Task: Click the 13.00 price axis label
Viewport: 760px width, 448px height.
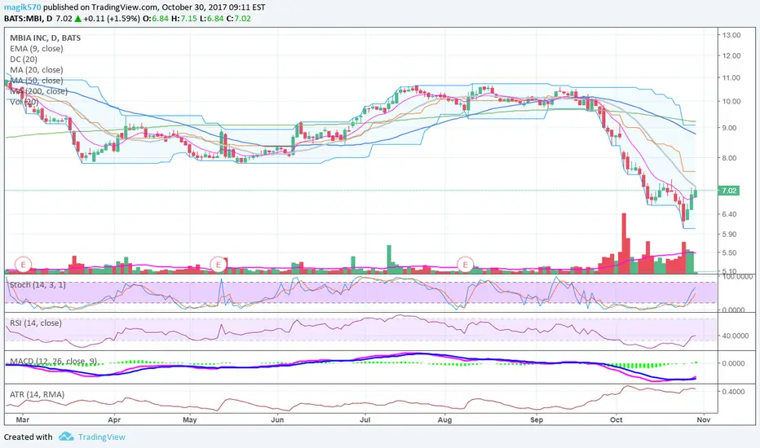Action: coord(731,35)
